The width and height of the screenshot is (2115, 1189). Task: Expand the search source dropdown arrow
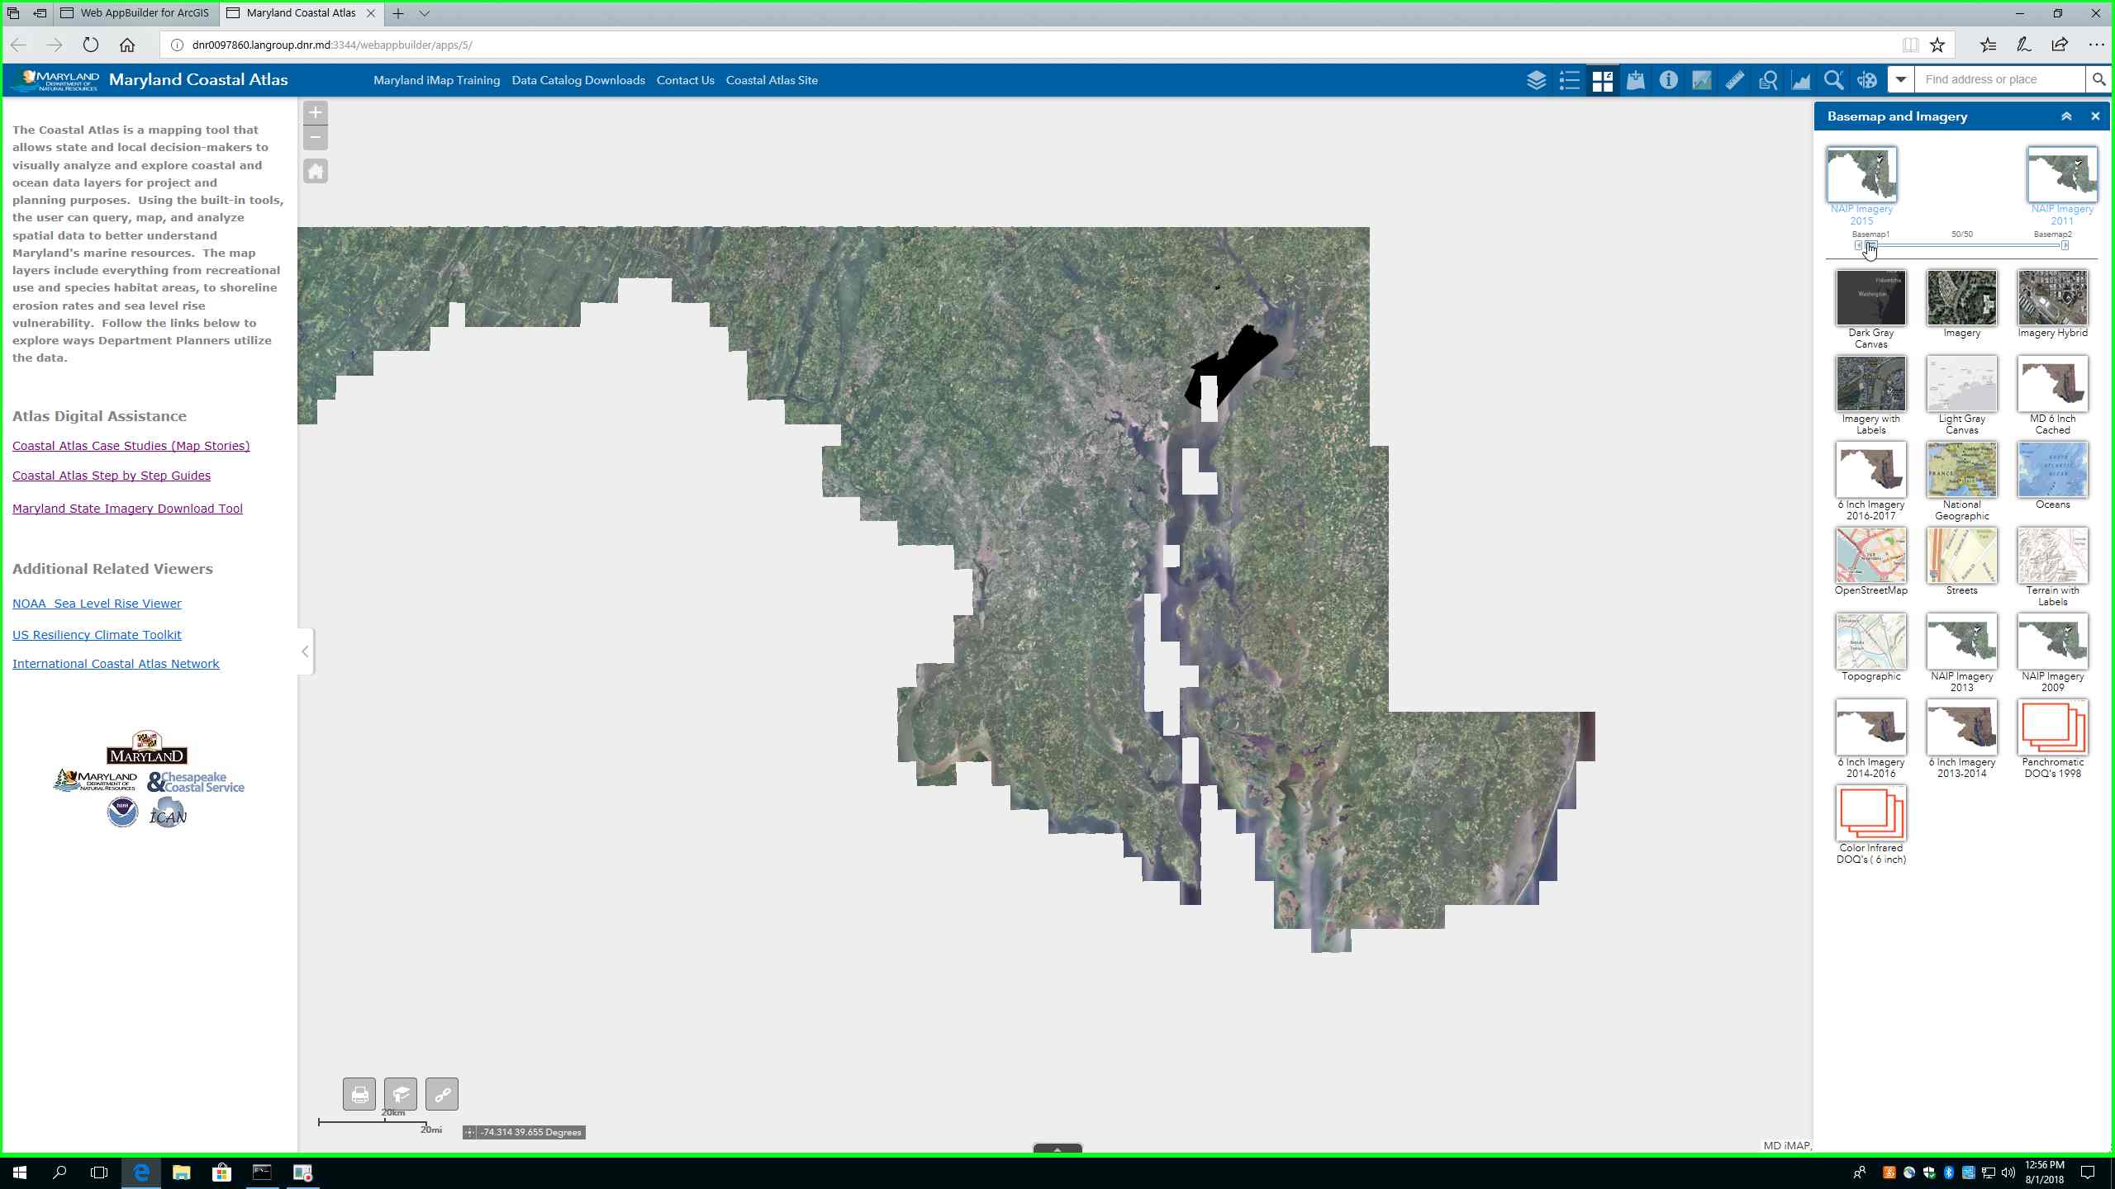point(1900,80)
